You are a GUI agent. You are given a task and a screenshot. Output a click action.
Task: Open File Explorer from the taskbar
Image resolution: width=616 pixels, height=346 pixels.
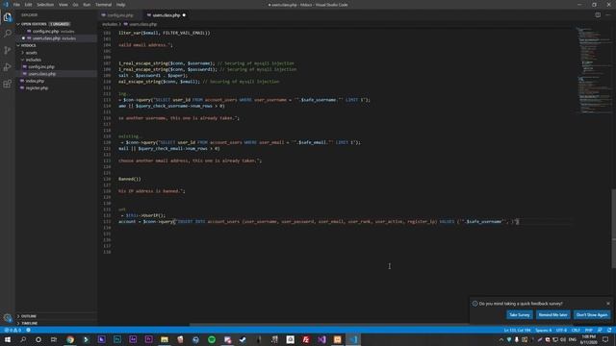coord(165,339)
